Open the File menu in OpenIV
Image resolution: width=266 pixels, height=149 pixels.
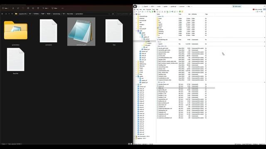(x=135, y=10)
